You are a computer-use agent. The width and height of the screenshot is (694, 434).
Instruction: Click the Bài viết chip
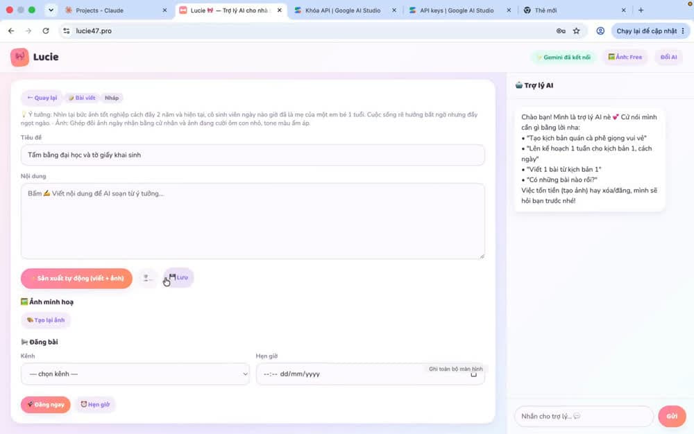(81, 98)
